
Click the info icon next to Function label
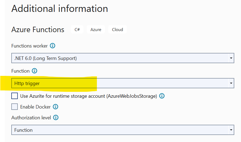pyautogui.click(x=34, y=71)
